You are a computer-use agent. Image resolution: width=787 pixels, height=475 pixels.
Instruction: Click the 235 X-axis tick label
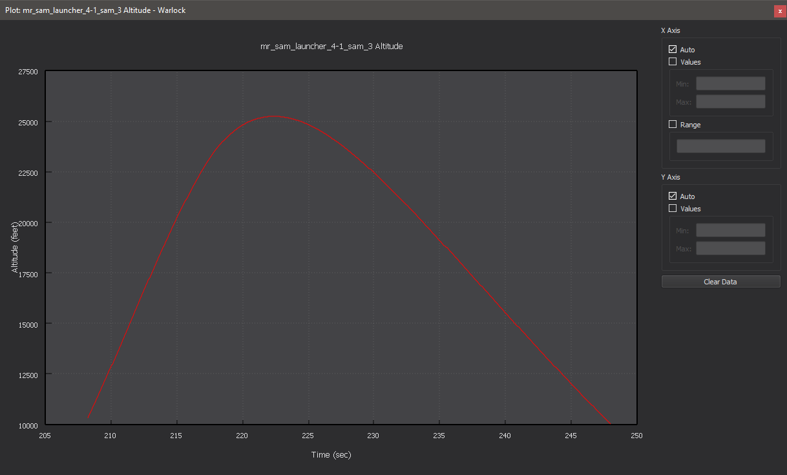[440, 436]
